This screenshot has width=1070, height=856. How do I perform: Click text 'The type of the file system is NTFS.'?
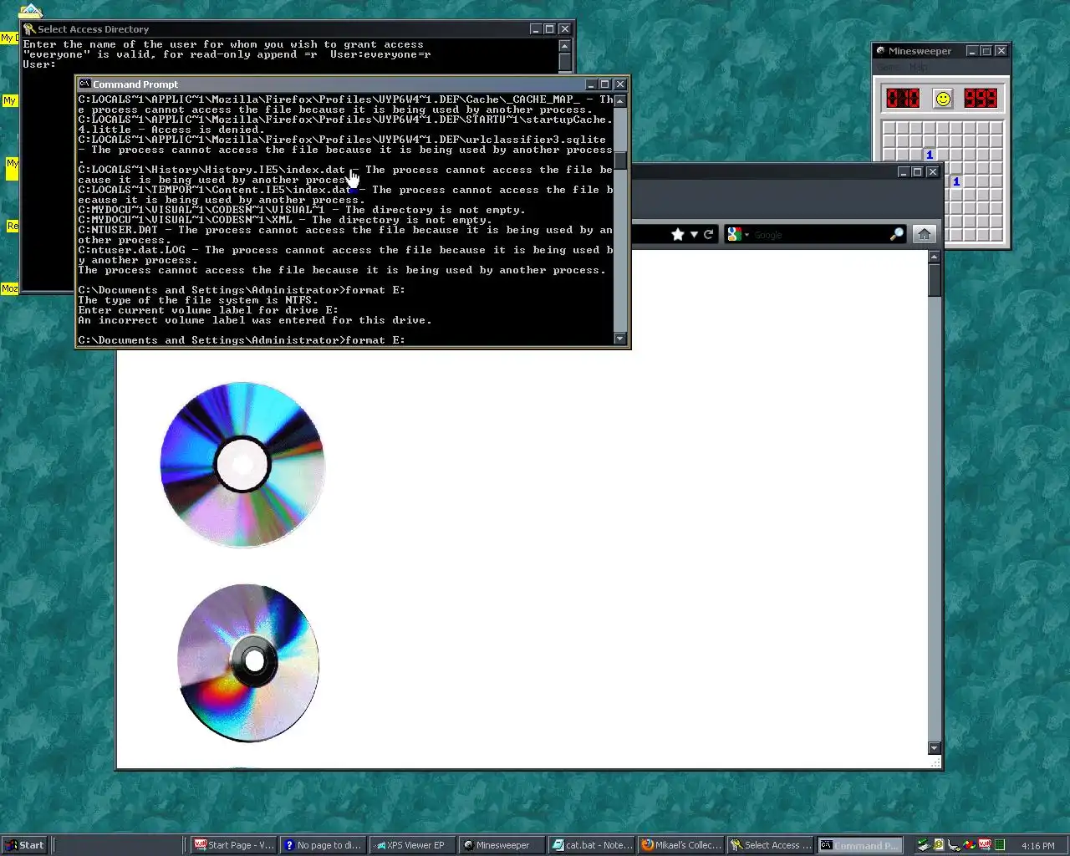(x=198, y=300)
